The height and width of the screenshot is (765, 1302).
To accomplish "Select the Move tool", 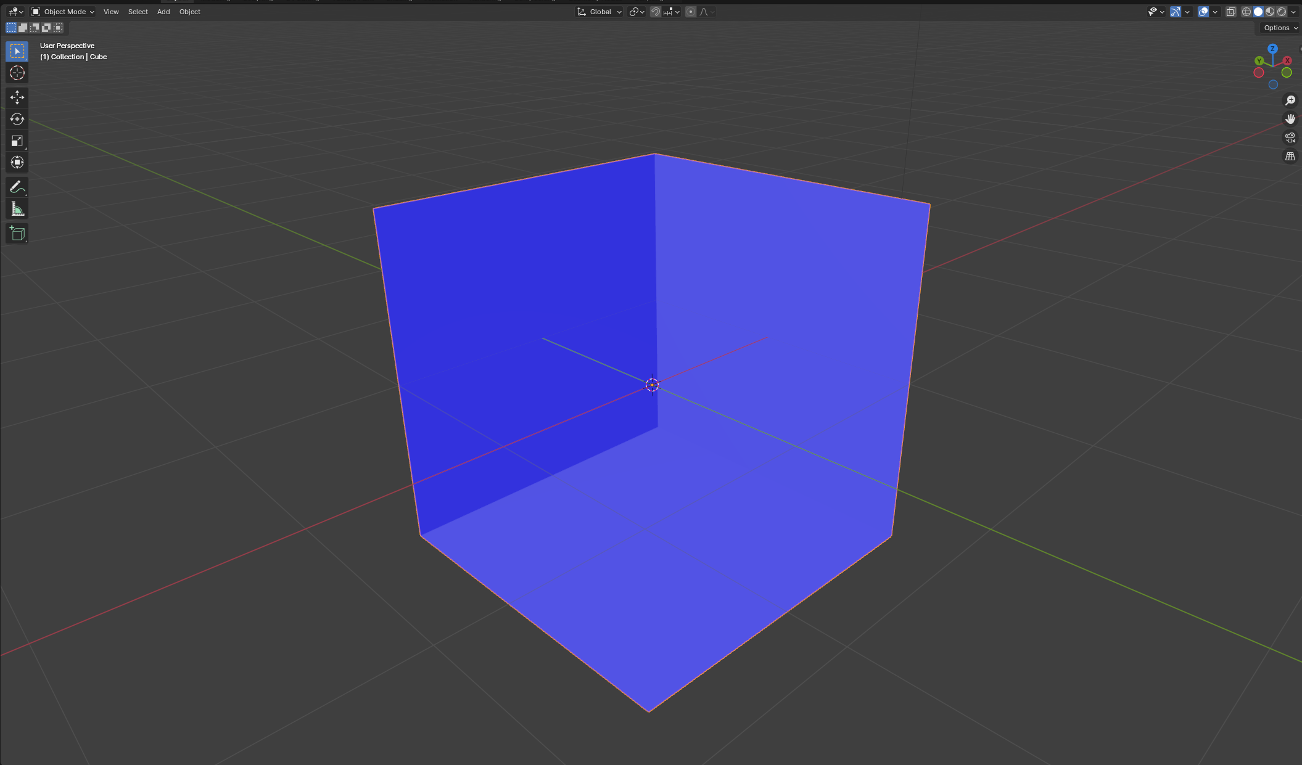I will [17, 97].
